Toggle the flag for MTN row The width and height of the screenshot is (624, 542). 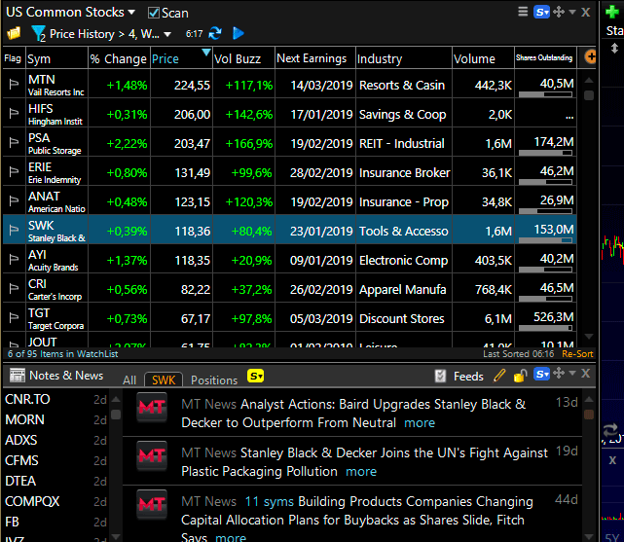point(14,84)
